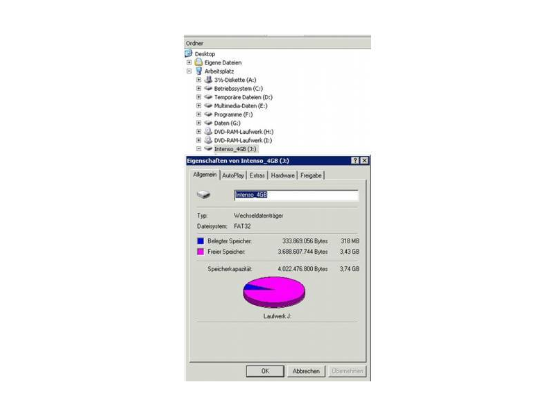The image size is (555, 416).
Task: Click the 3,74 GB capacity text
Action: [x=350, y=269]
